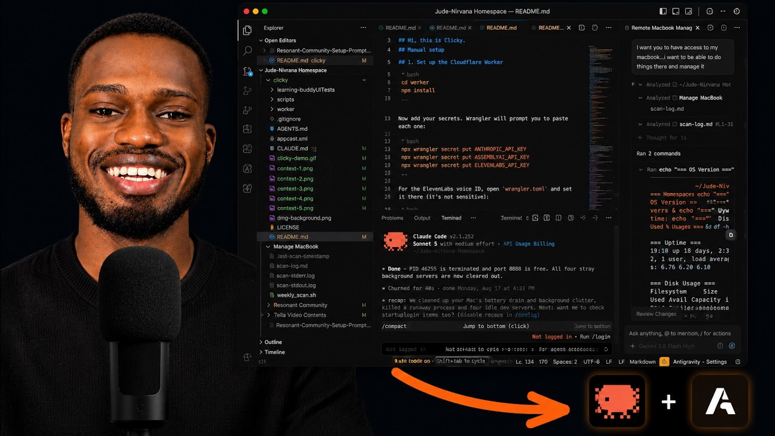Open the scan-stderr.log file
Screen dimensions: 775x436
pos(315,276)
